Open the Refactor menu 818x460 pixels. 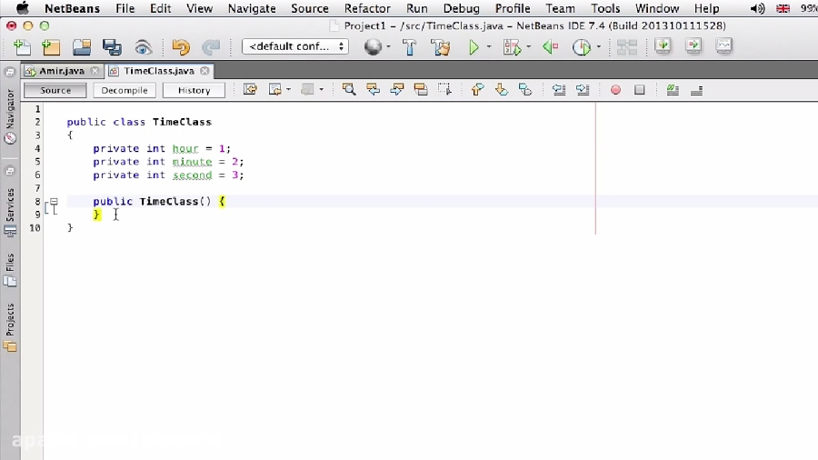[x=367, y=8]
